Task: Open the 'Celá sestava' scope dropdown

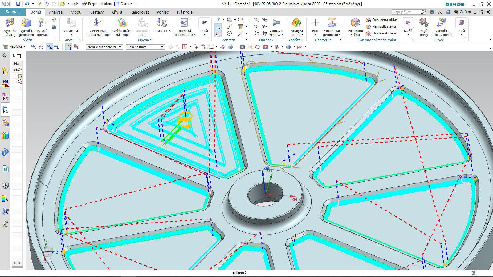Action: (145, 47)
